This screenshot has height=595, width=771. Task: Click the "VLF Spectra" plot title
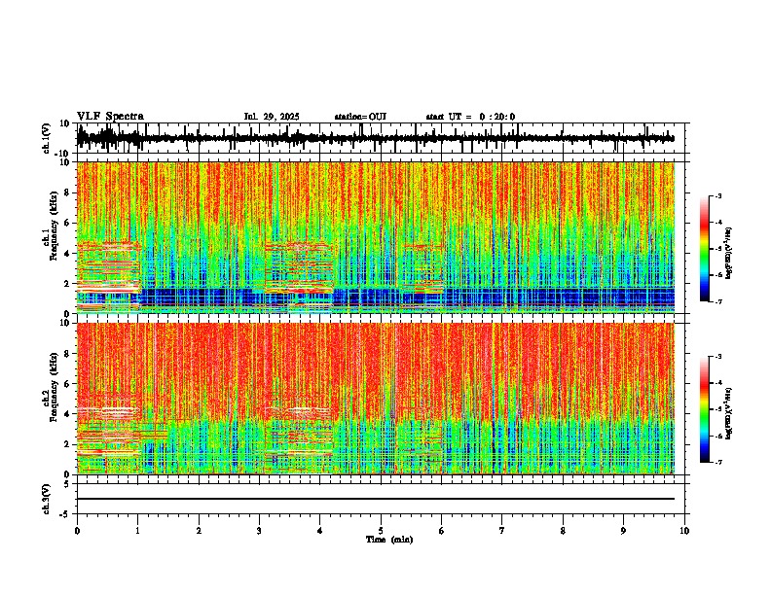(x=110, y=117)
